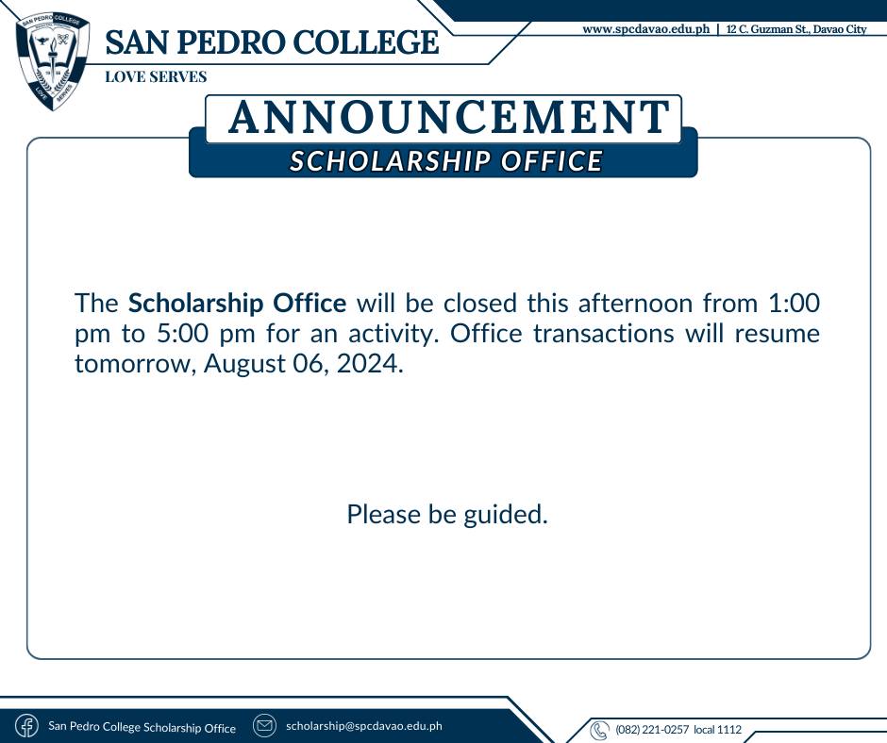887x743 pixels.
Task: Open the www.spcdavao.edu.ph website link
Action: 645,29
